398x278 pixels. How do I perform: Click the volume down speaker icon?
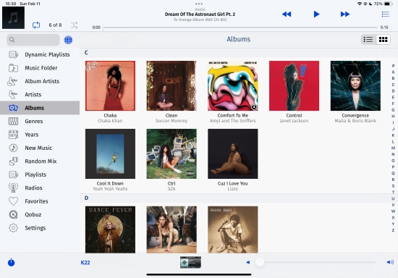248,262
